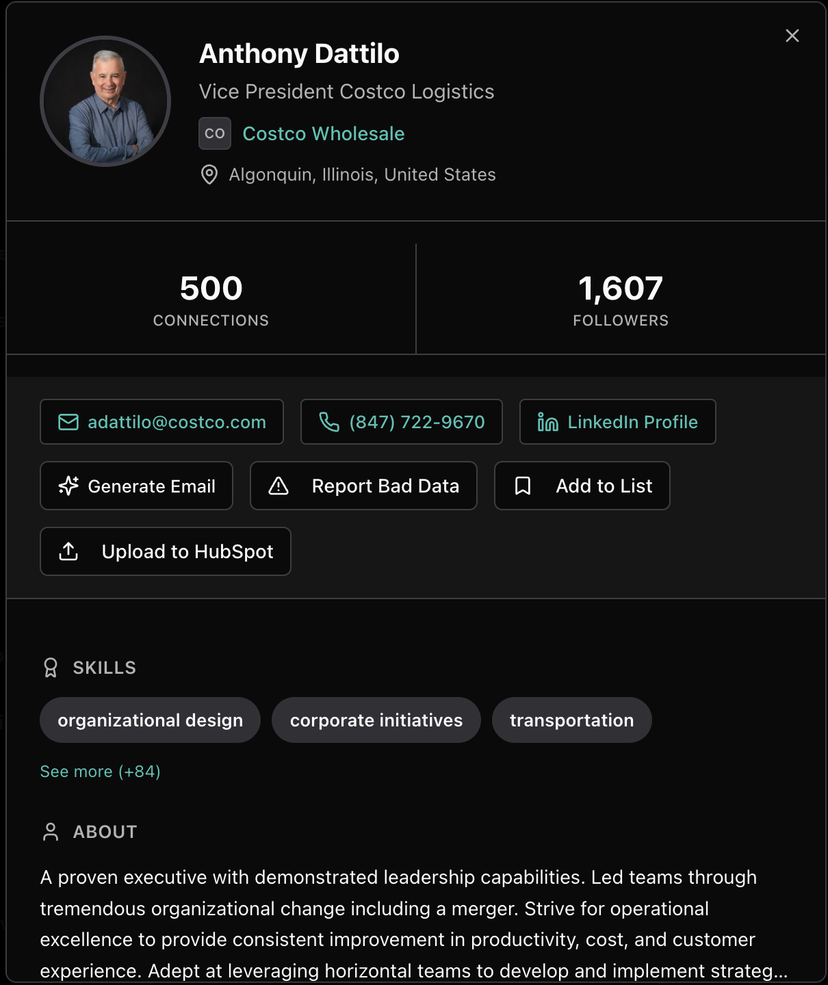Click the upload arrow icon for HubSpot

point(68,551)
